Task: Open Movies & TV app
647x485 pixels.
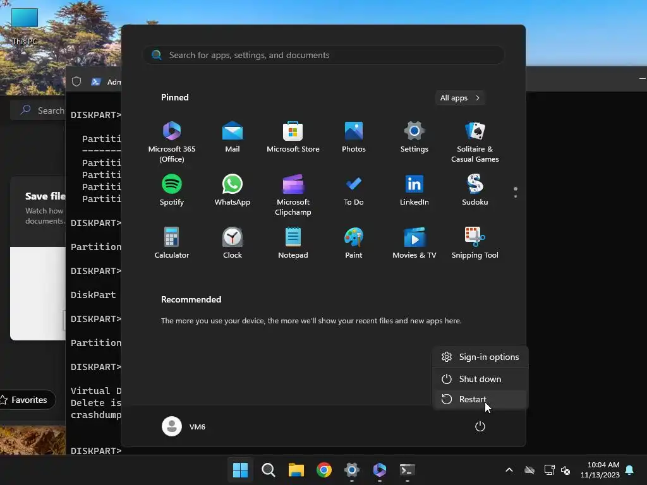Action: pos(414,243)
